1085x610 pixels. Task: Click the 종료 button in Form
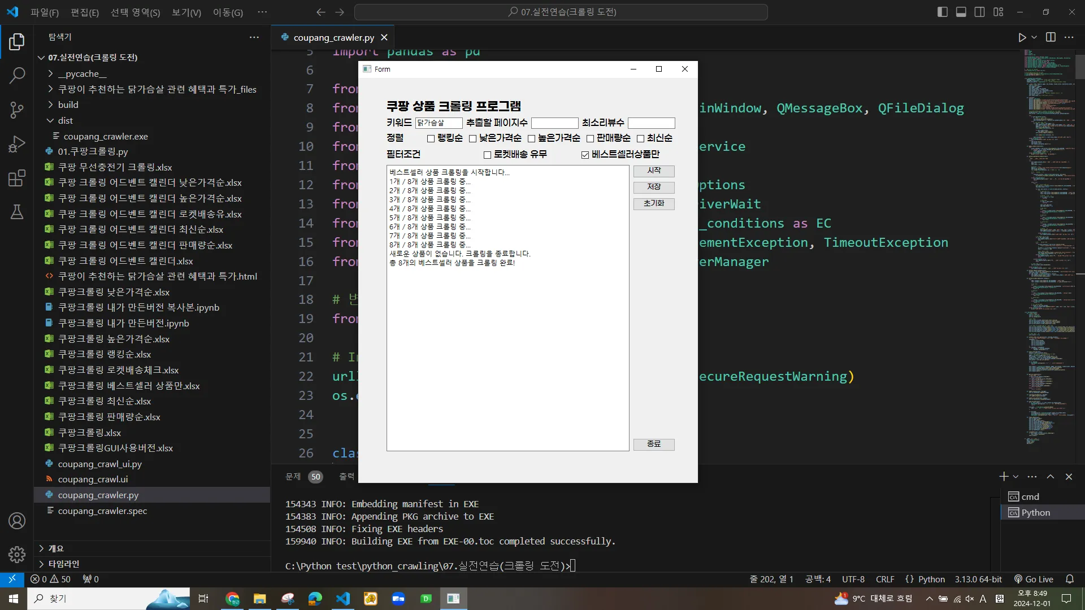pos(654,444)
